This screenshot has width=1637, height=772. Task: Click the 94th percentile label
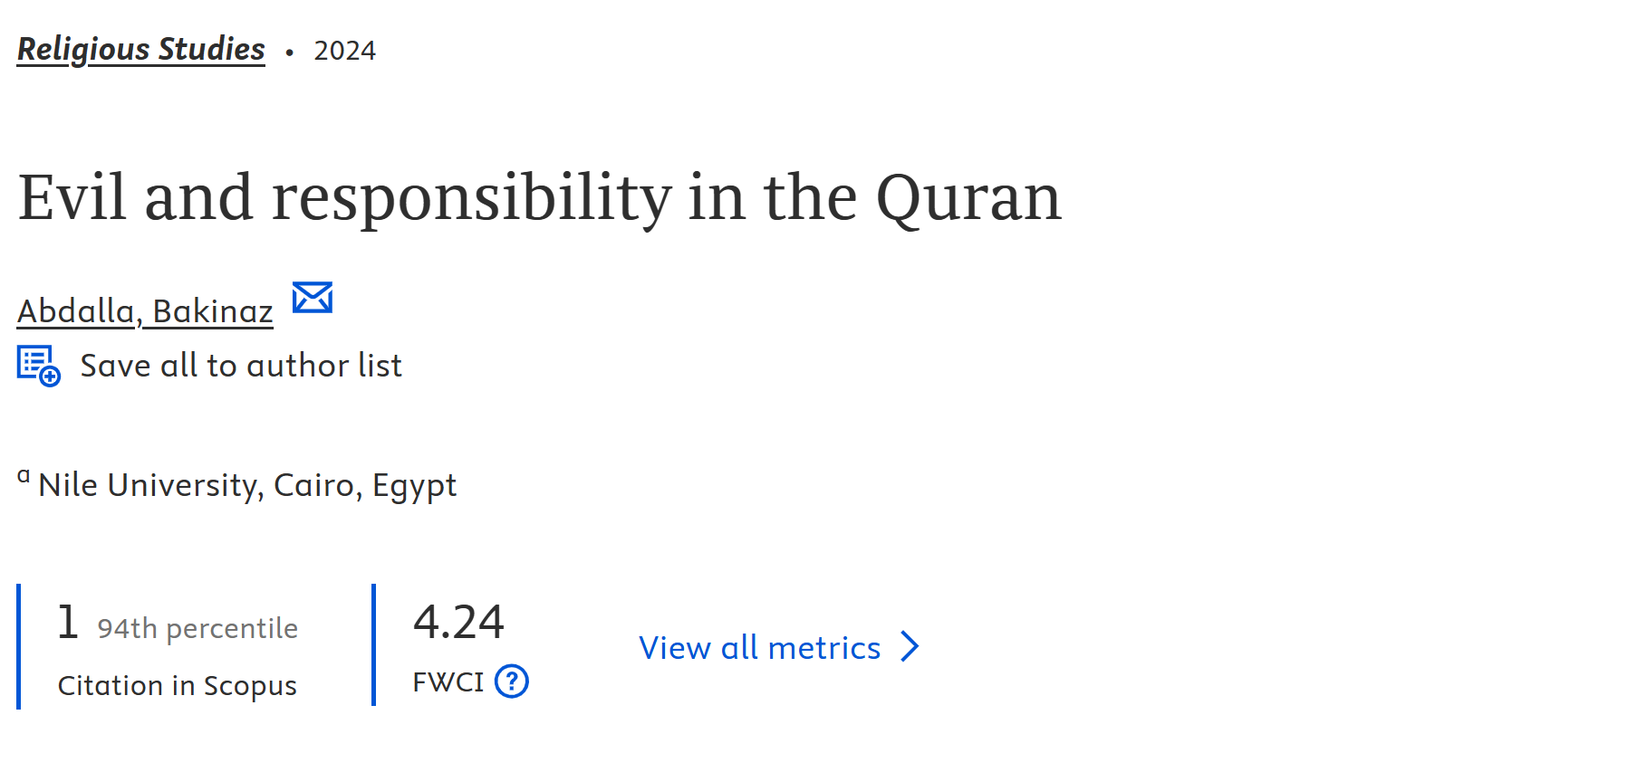coord(197,628)
